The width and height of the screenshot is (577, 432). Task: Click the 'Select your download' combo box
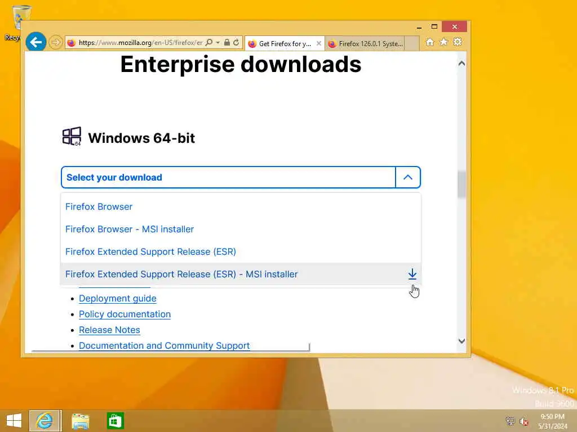pyautogui.click(x=241, y=177)
